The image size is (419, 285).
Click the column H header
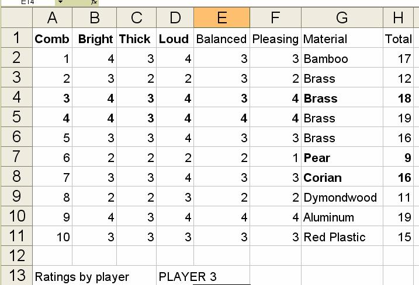click(x=398, y=17)
